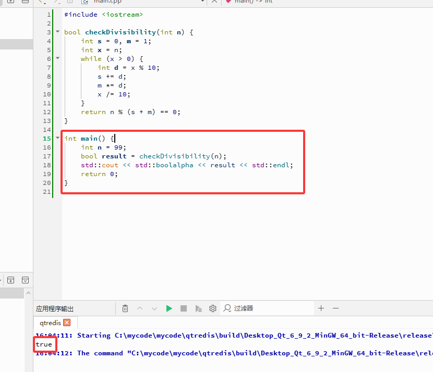This screenshot has height=372, width=433.
Task: Click 'int s = 0, m = 1;' line
Action: click(116, 41)
